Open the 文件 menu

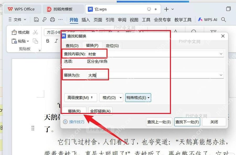[x=18, y=20]
